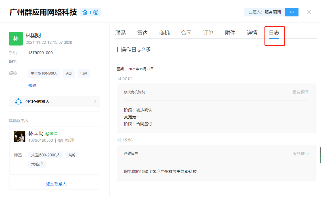This screenshot has height=197, width=321.
Task: Show the 详情 tab
Action: 252,33
